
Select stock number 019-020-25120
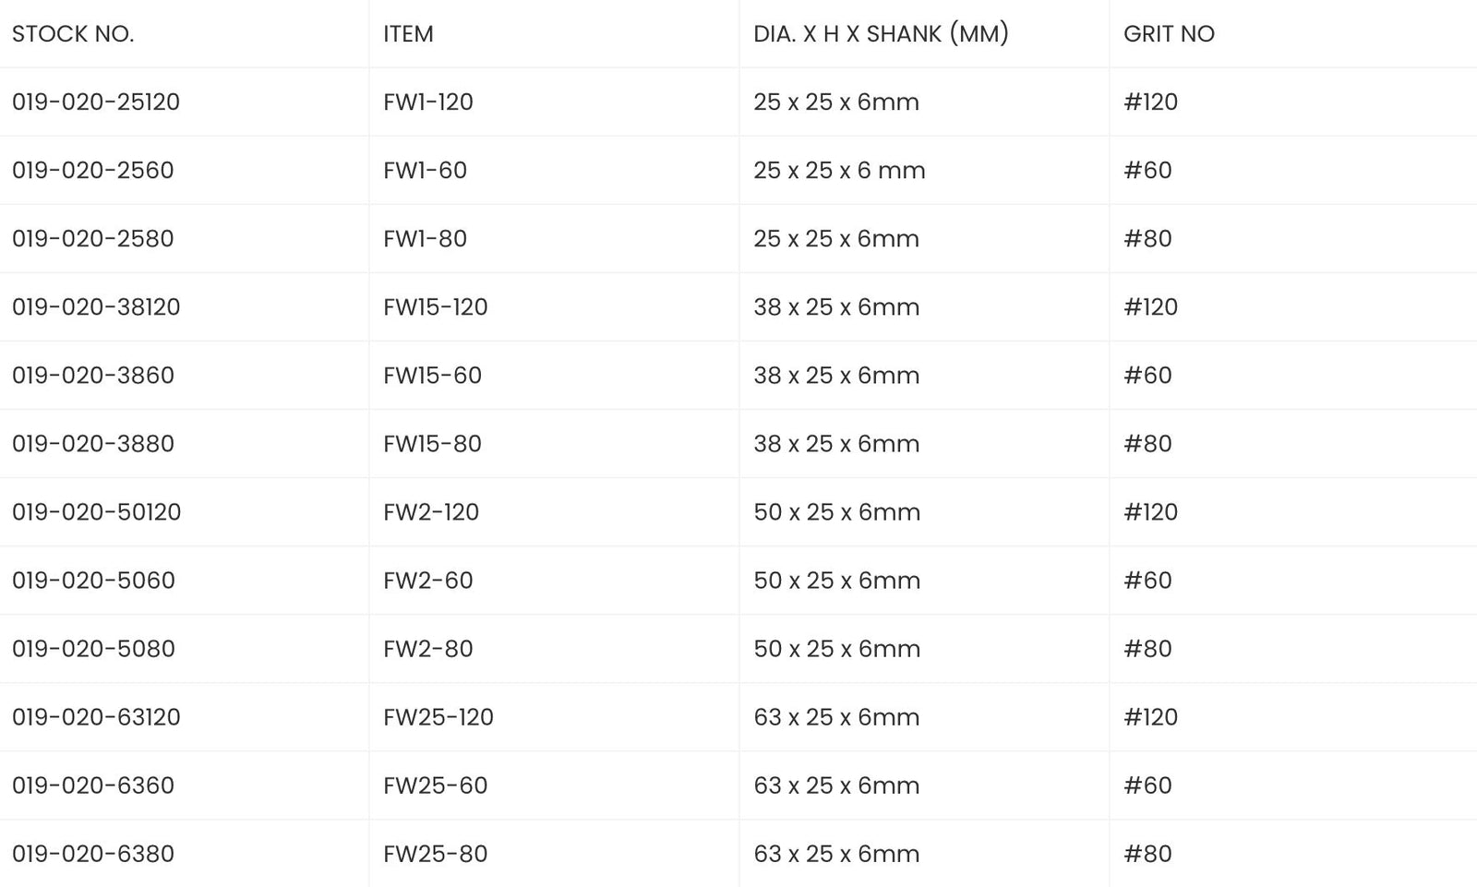pos(96,102)
